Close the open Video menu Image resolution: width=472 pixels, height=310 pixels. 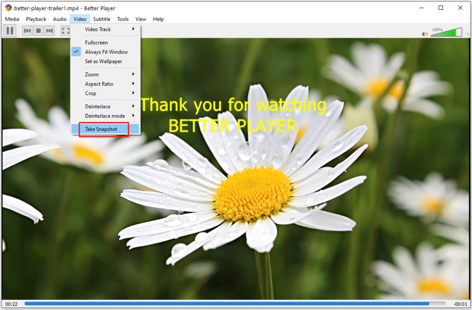tap(80, 19)
